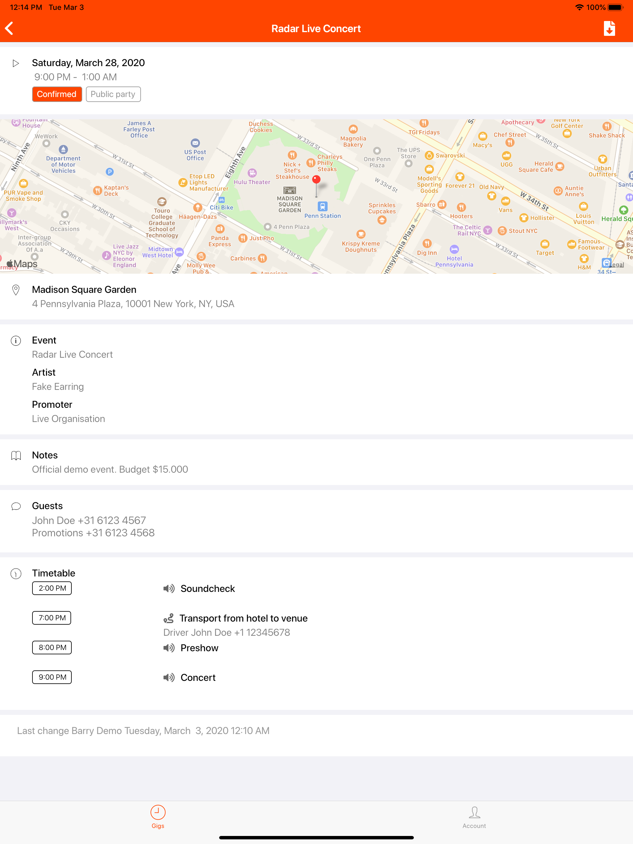Tap the 4 Pennsylvania Plaza address
633x844 pixels.
(x=133, y=304)
